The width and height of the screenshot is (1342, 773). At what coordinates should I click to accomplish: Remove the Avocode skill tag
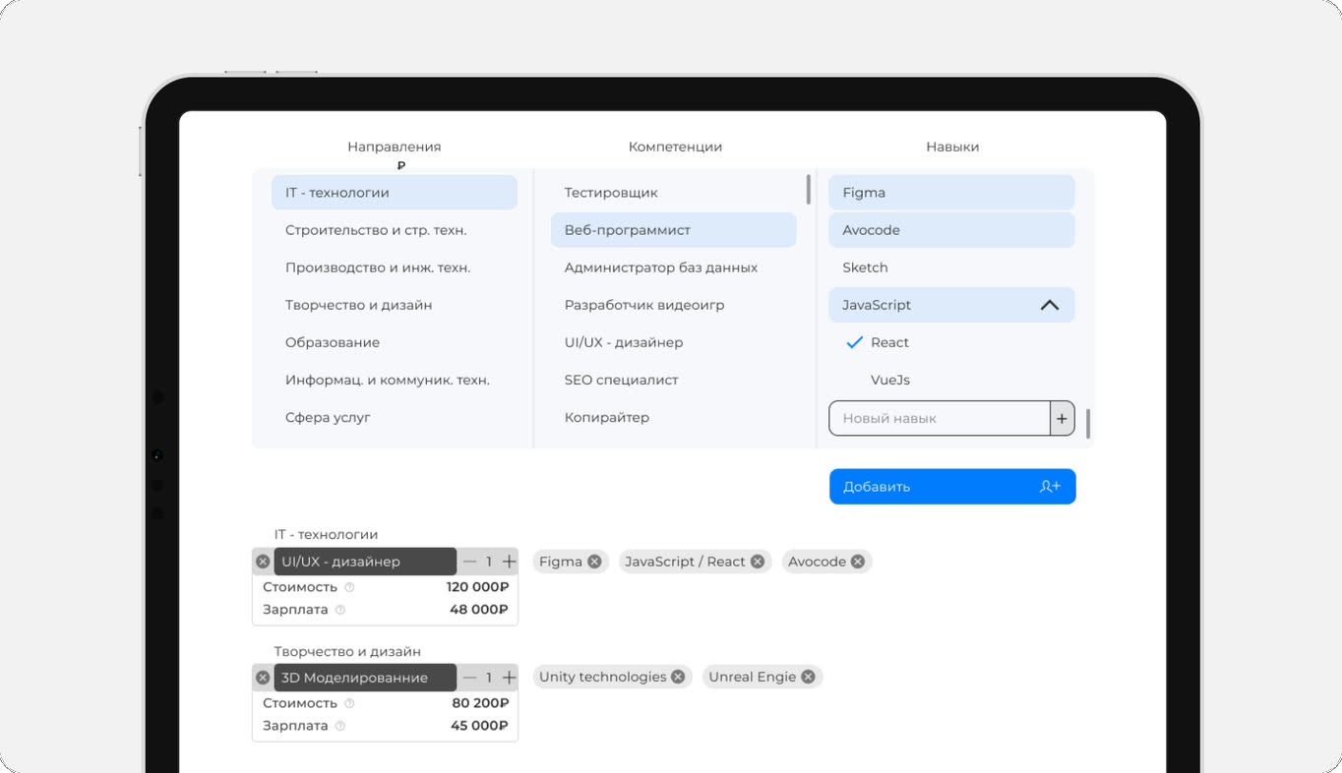pyautogui.click(x=858, y=562)
